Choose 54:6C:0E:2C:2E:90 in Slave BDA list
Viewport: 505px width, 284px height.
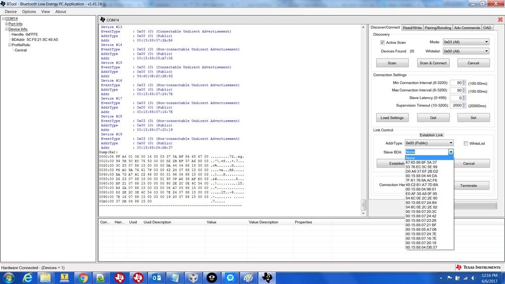click(x=429, y=199)
